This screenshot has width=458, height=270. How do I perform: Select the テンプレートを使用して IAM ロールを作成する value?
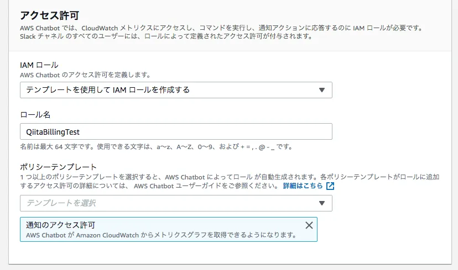[108, 90]
